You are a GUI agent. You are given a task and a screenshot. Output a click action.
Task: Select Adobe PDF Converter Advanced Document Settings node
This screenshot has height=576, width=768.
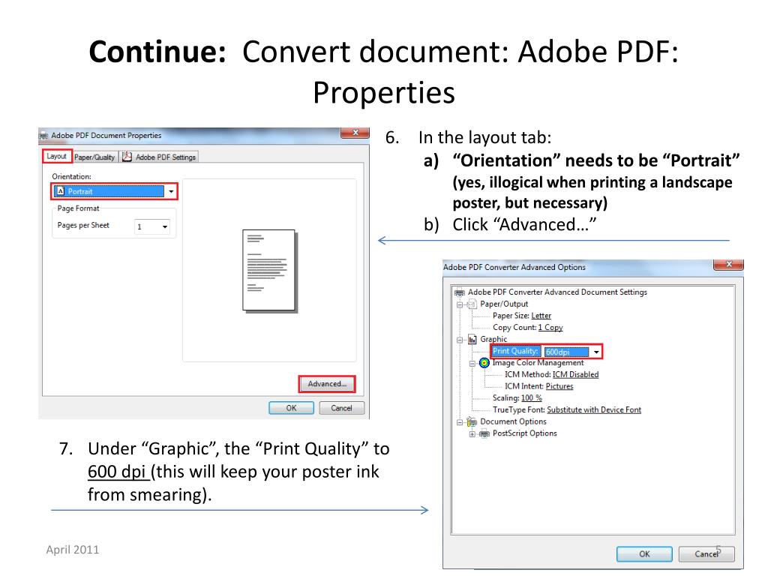tap(557, 292)
